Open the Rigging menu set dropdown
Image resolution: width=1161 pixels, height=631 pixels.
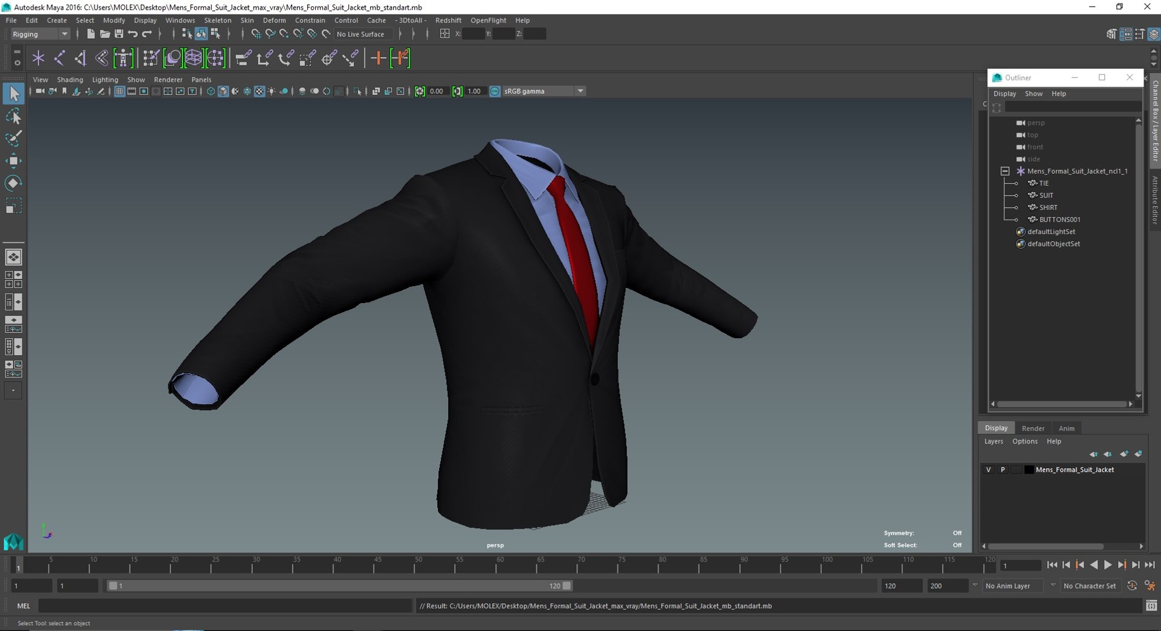coord(40,34)
